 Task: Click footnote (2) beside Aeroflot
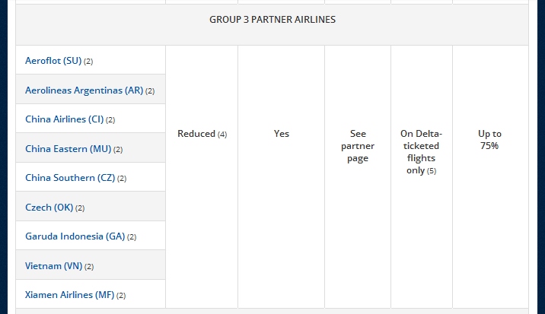[88, 62]
